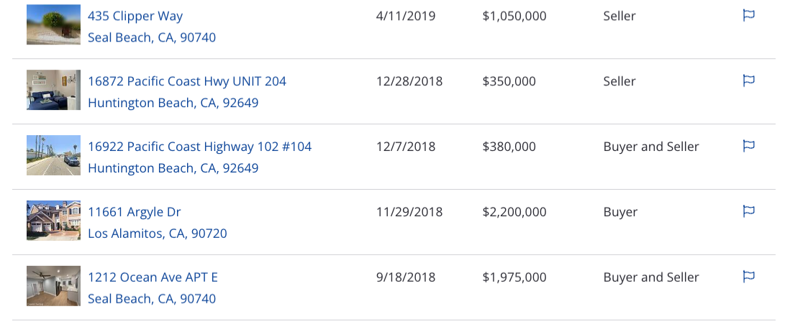This screenshot has height=327, width=790.
Task: Click Seal Beach, CA, 90740 under Clipper Way
Action: tap(152, 37)
